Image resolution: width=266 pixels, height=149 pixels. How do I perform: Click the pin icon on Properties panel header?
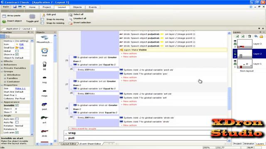(x=29, y=32)
